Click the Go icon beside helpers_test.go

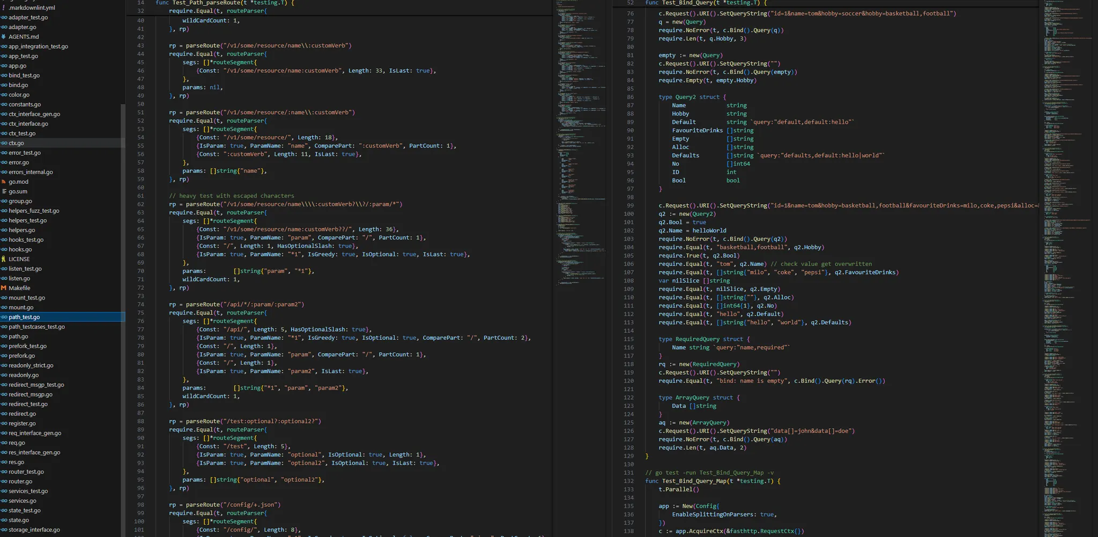point(4,220)
